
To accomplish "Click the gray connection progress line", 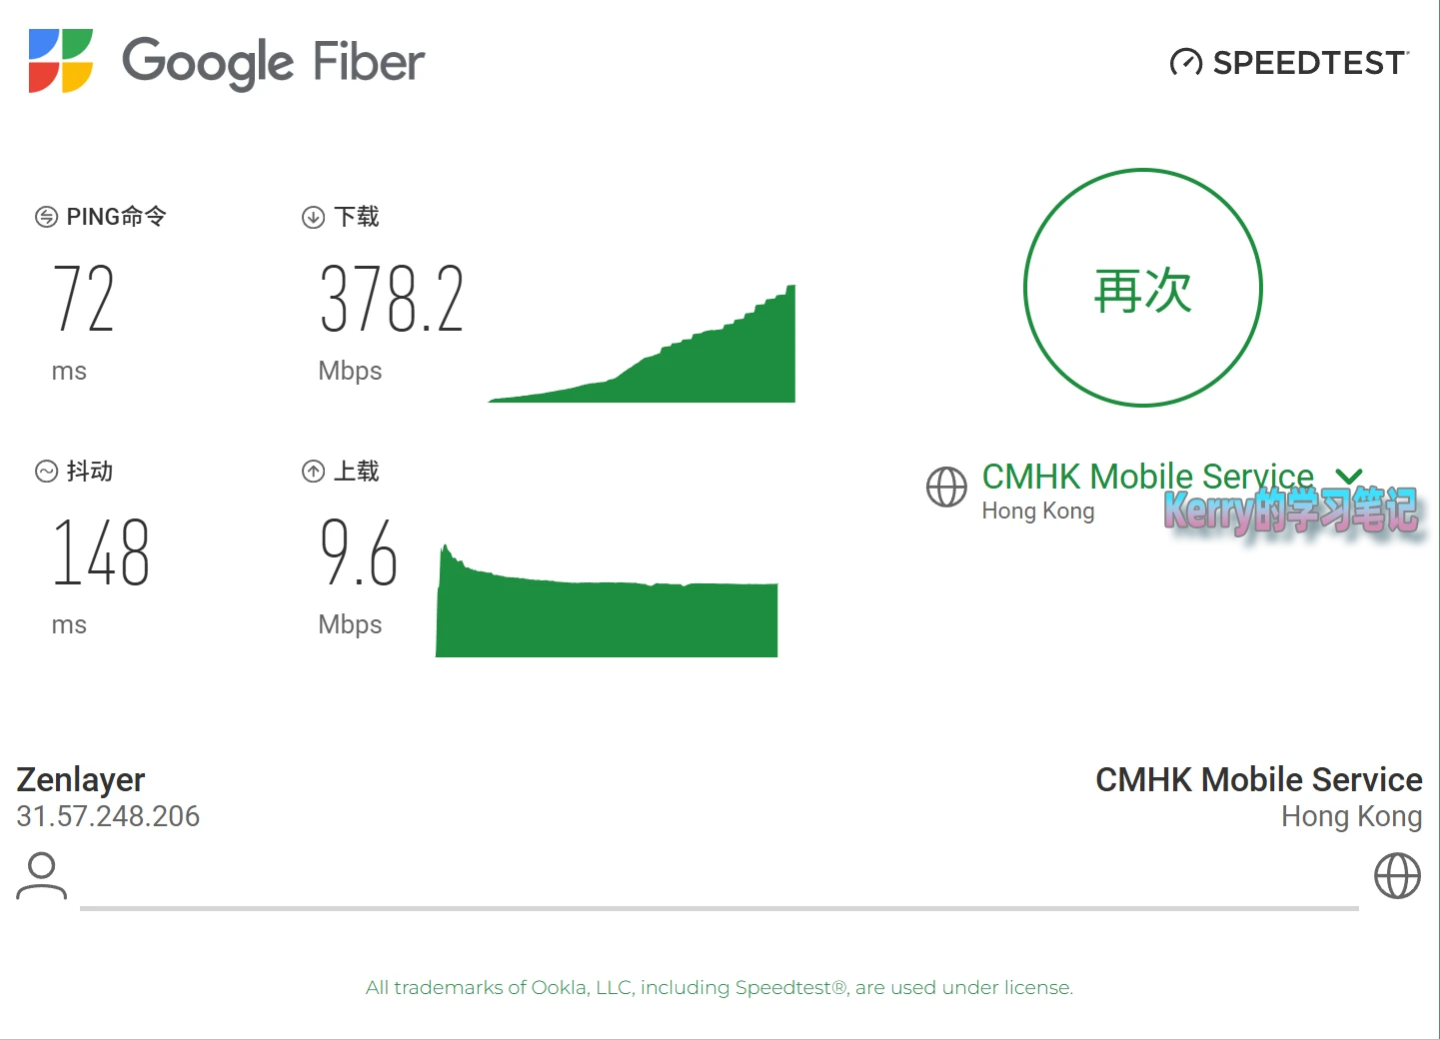I will click(x=720, y=908).
